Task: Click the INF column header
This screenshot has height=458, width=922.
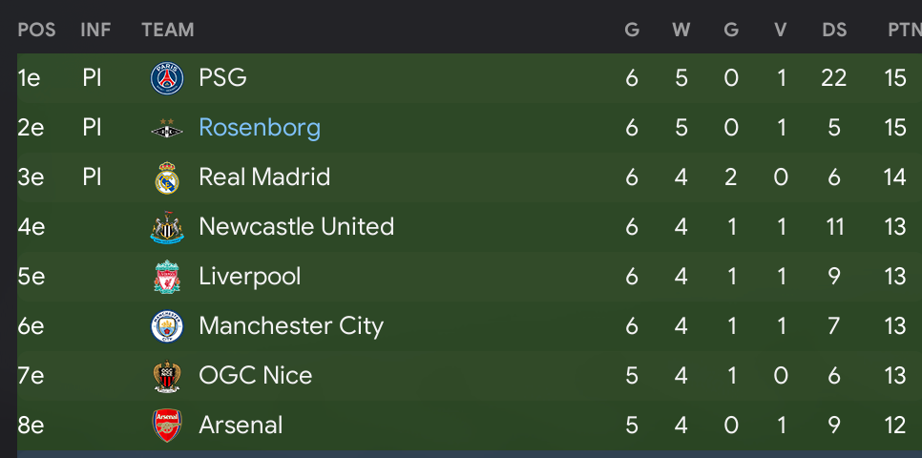Action: click(95, 30)
